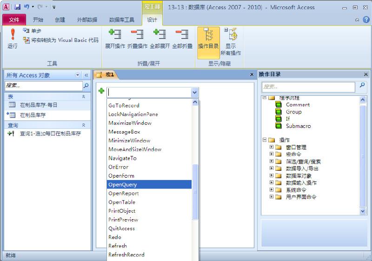Screen dimensions: 372x261
Task: Select the Submacro program flow item
Action: pos(298,126)
